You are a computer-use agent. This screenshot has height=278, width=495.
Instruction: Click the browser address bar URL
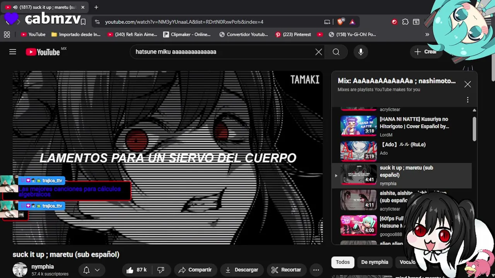pyautogui.click(x=184, y=22)
